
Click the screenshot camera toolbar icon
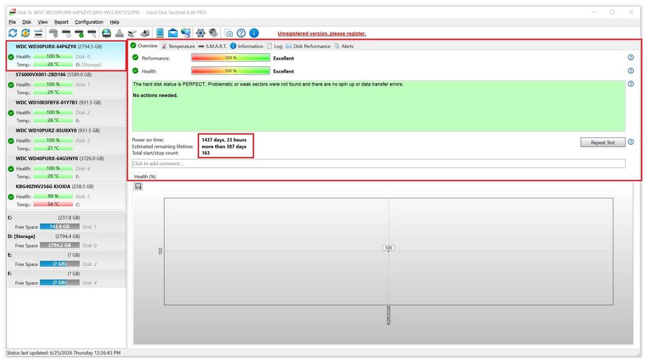click(x=228, y=33)
